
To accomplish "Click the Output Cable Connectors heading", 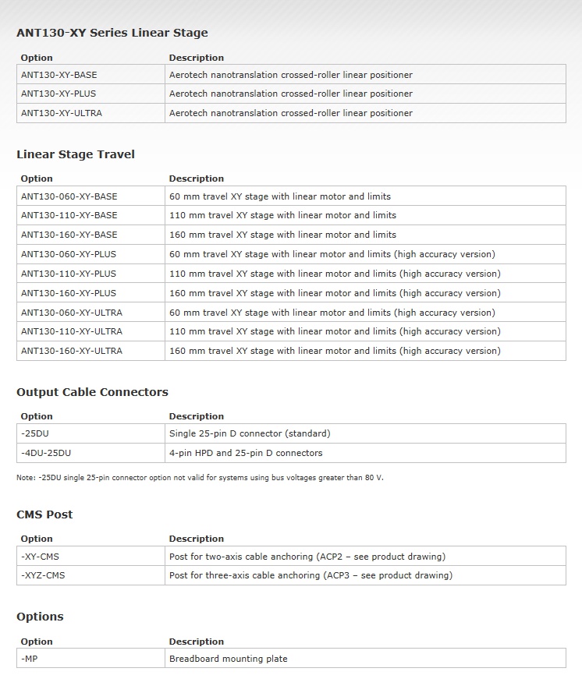I will point(92,392).
